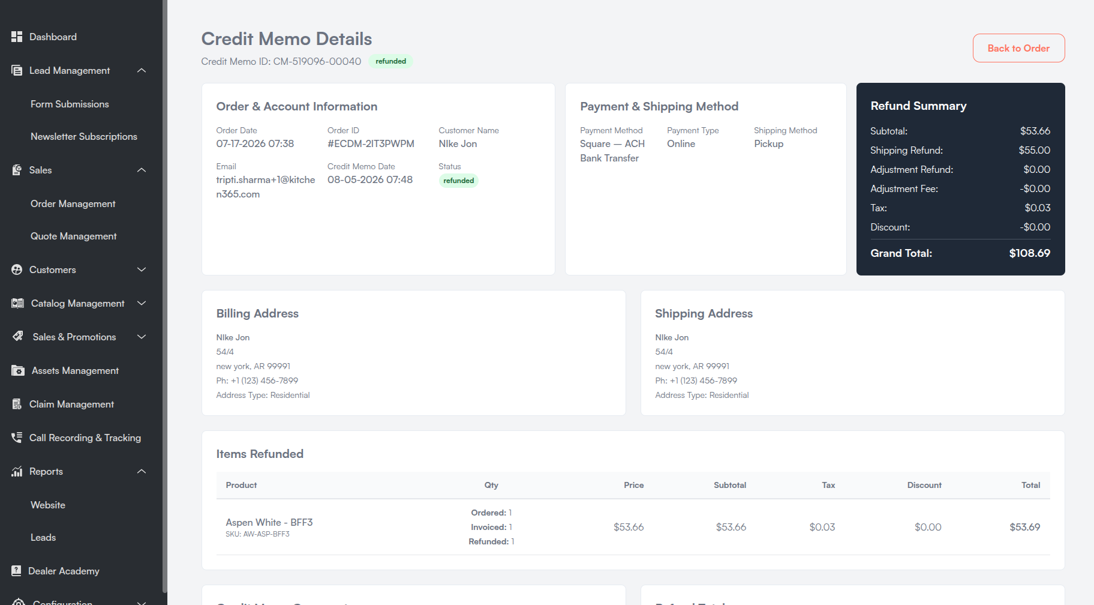1094x605 pixels.
Task: Click product name Aspen White - BFF3
Action: pyautogui.click(x=269, y=522)
